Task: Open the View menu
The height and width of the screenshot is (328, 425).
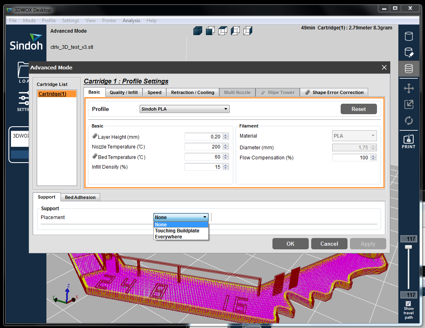Action: point(90,20)
